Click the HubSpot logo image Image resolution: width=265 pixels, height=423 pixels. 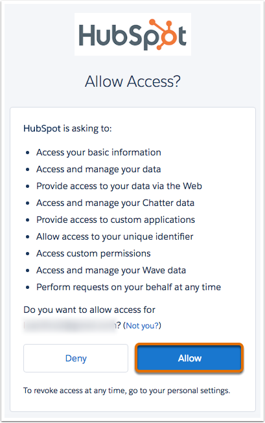click(x=133, y=34)
